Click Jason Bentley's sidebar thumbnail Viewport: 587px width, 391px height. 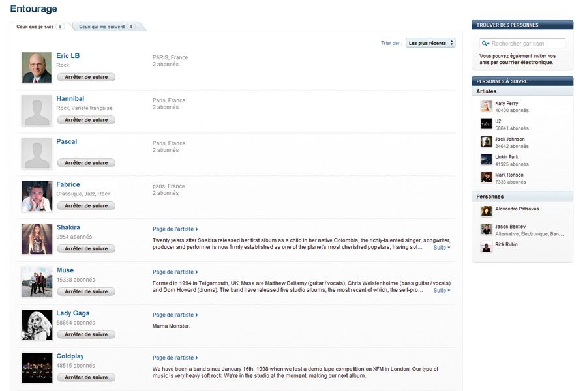coord(487,229)
